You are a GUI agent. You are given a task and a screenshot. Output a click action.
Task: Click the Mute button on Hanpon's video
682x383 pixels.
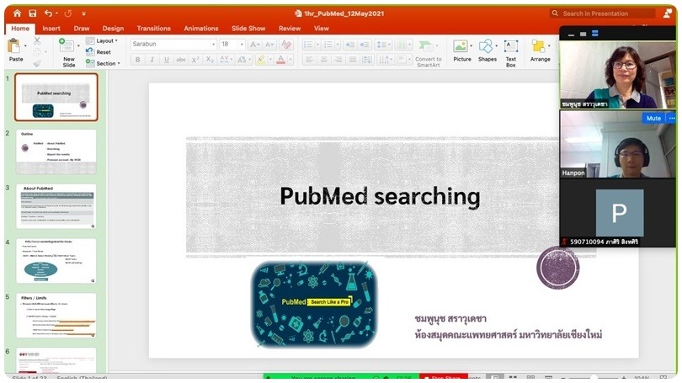[653, 119]
